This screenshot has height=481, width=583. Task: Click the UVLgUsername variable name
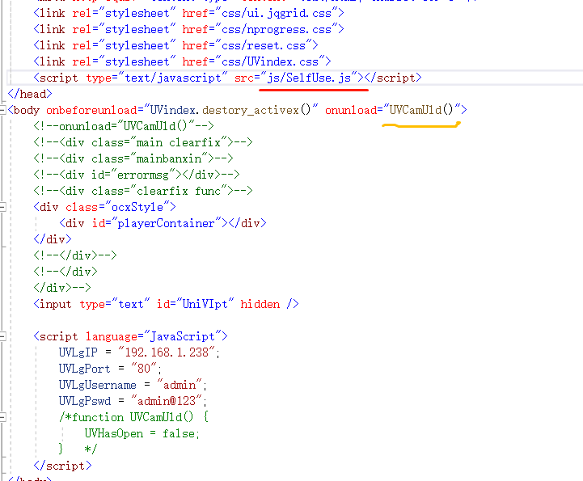[98, 385]
